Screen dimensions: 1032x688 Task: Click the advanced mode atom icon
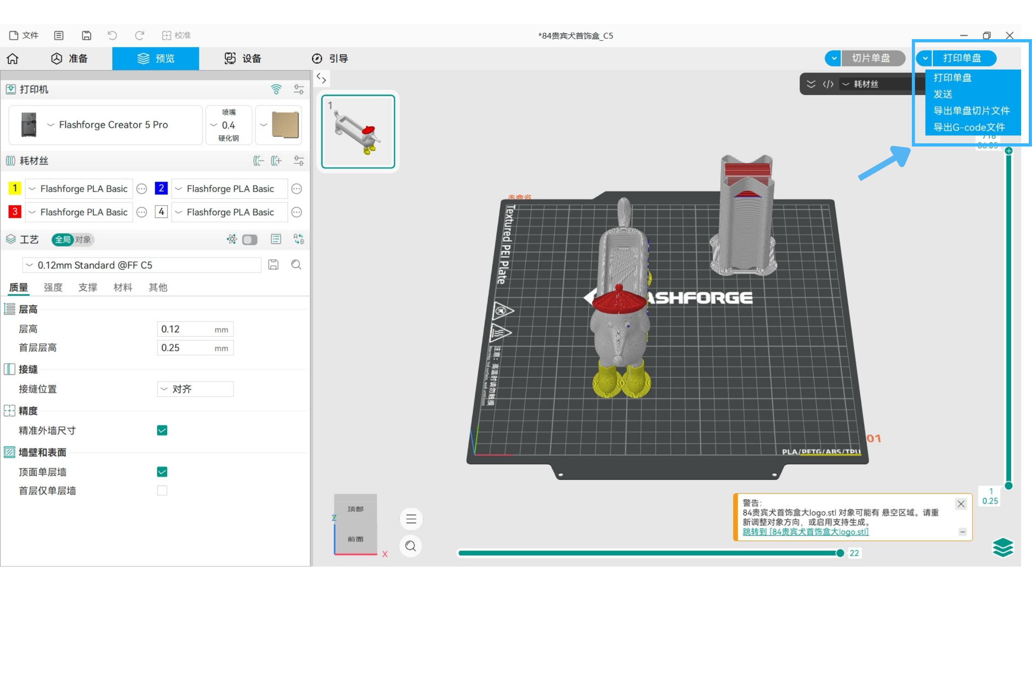point(232,239)
